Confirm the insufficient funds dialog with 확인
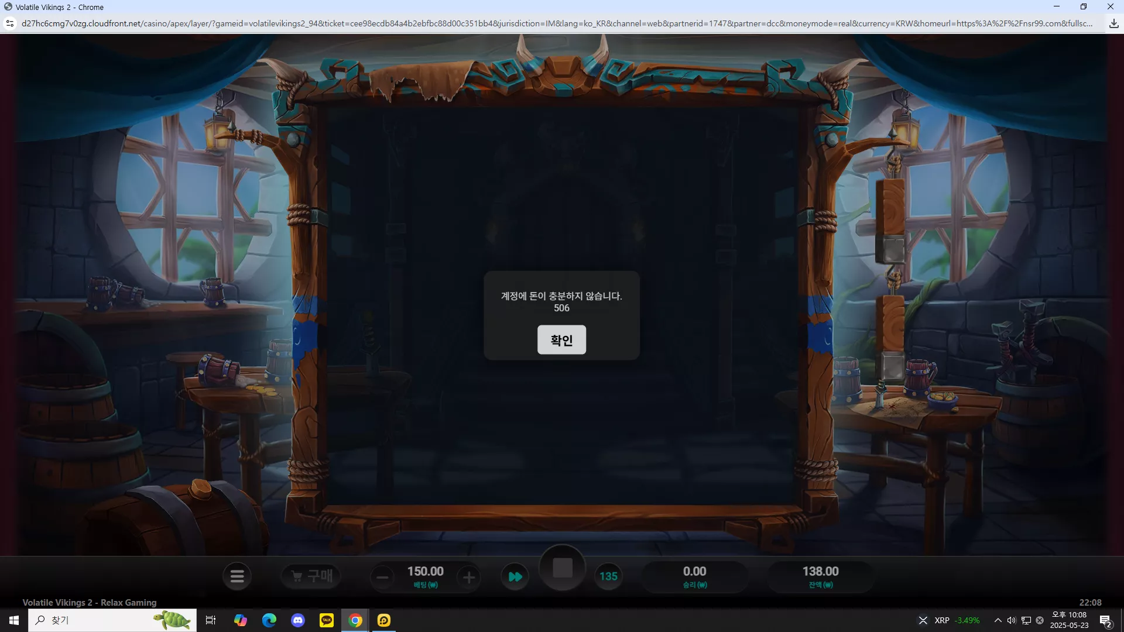 tap(561, 339)
